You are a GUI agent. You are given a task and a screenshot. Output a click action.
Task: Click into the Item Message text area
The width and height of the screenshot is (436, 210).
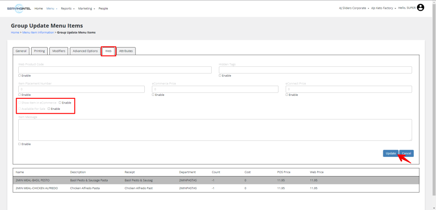coord(215,129)
